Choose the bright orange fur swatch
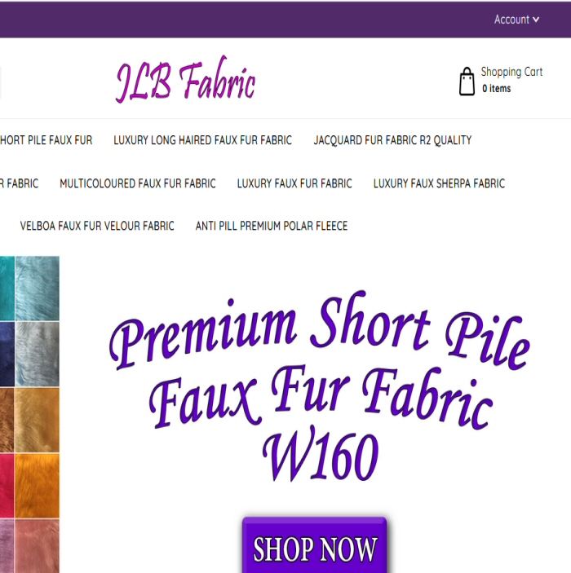Screen dimensions: 571x573 coord(37,486)
